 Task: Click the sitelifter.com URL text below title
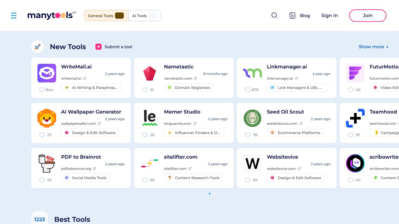point(175,169)
